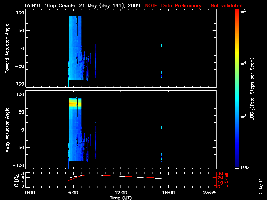Select the 'Away Actuator Angle' axis label
This screenshot has height=200, width=267.
(7, 130)
